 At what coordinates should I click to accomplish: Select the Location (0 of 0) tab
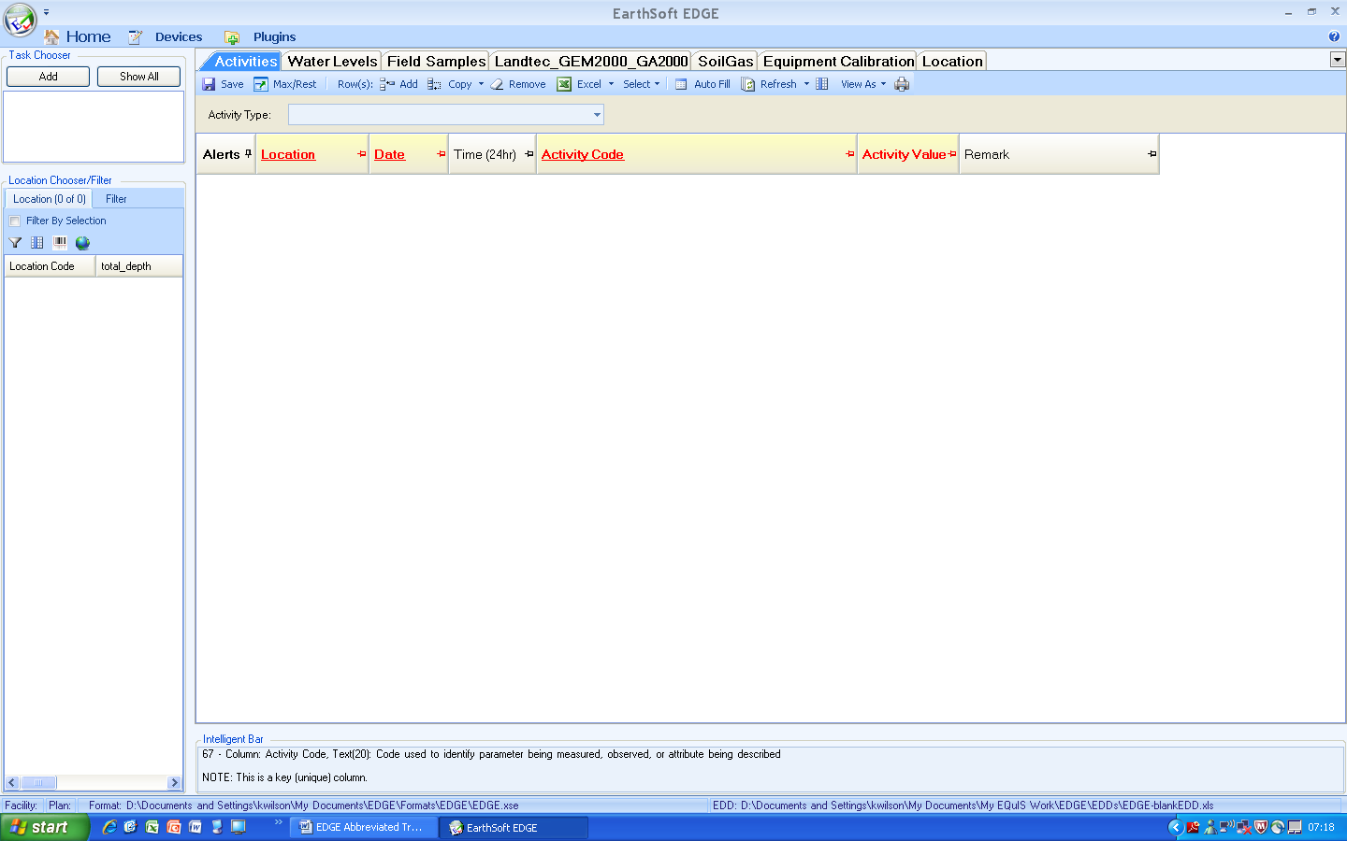click(49, 199)
